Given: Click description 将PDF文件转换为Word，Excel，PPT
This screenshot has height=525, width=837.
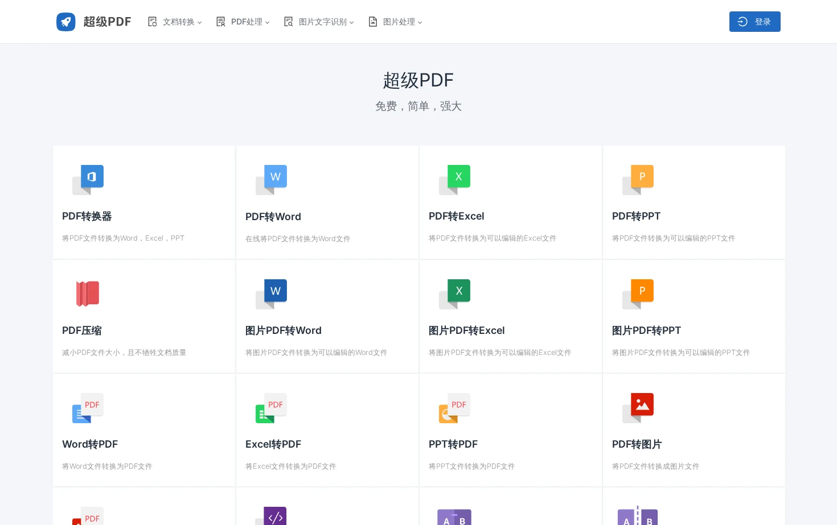Looking at the screenshot, I should tap(124, 238).
